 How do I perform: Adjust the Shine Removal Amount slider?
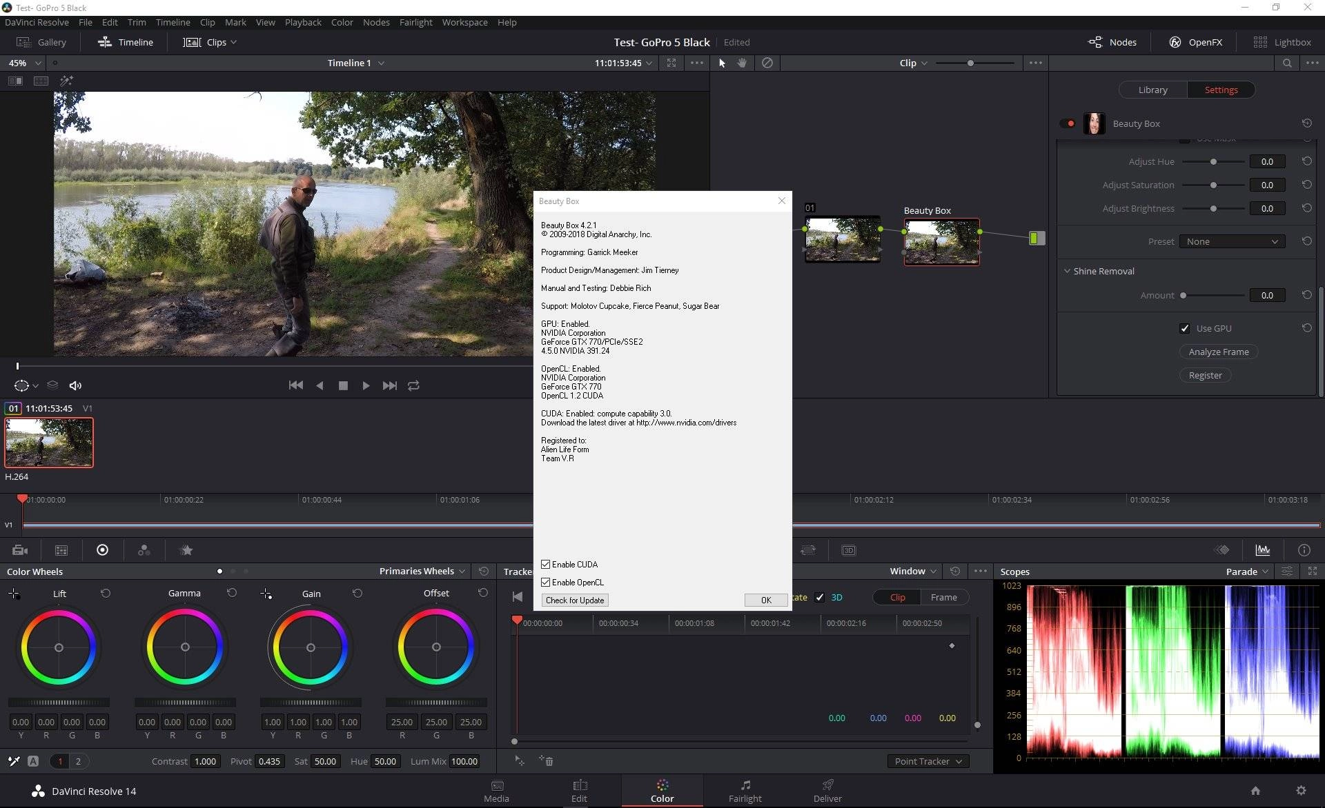[1213, 295]
